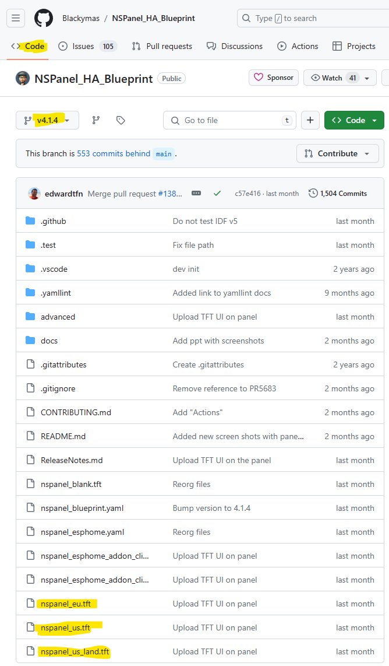The width and height of the screenshot is (389, 666).
Task: Open the tags icon
Action: 121,120
